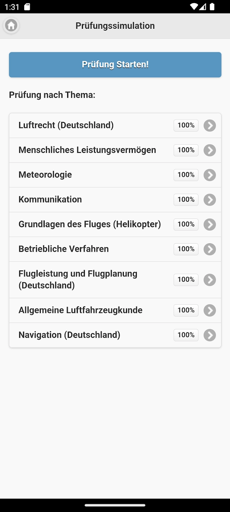Select the Luftrecht (Deutschland) topic label
The width and height of the screenshot is (230, 512).
[x=66, y=125]
